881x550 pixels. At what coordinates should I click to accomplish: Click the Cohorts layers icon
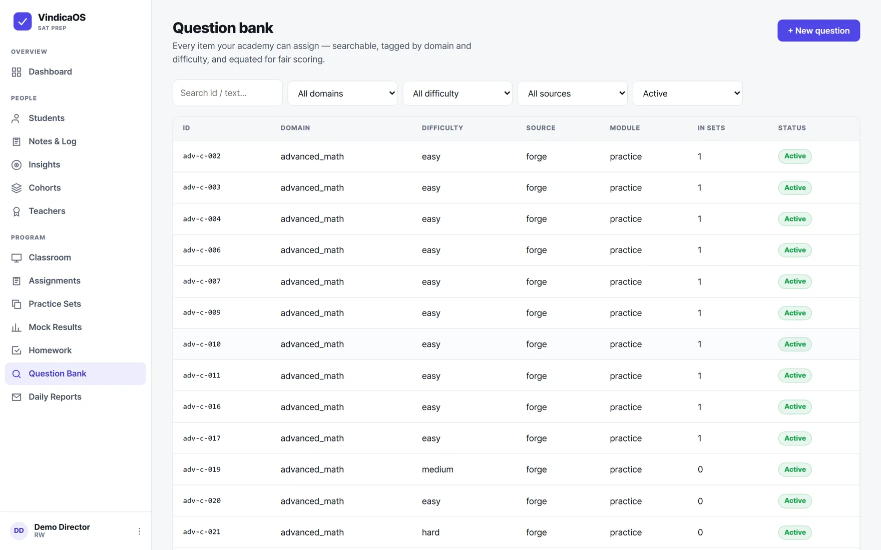[x=17, y=188]
